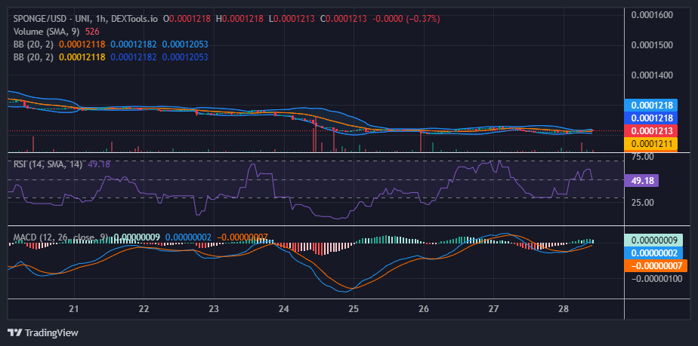Click date label 28 on time axis
Viewport: 698px width, 346px height.
pyautogui.click(x=563, y=309)
